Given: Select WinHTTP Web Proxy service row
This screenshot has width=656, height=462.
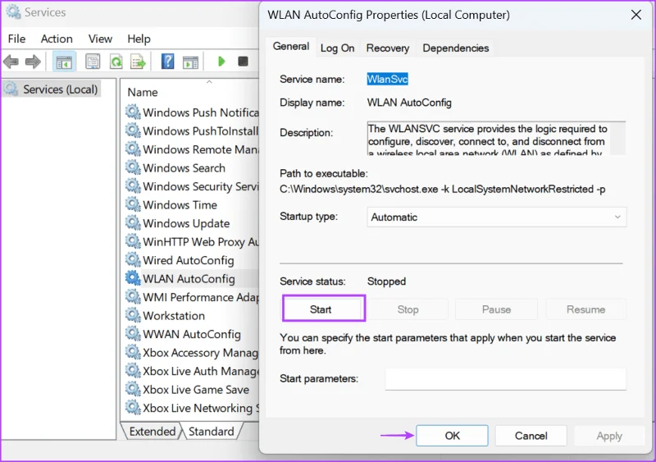Looking at the screenshot, I should pos(192,241).
